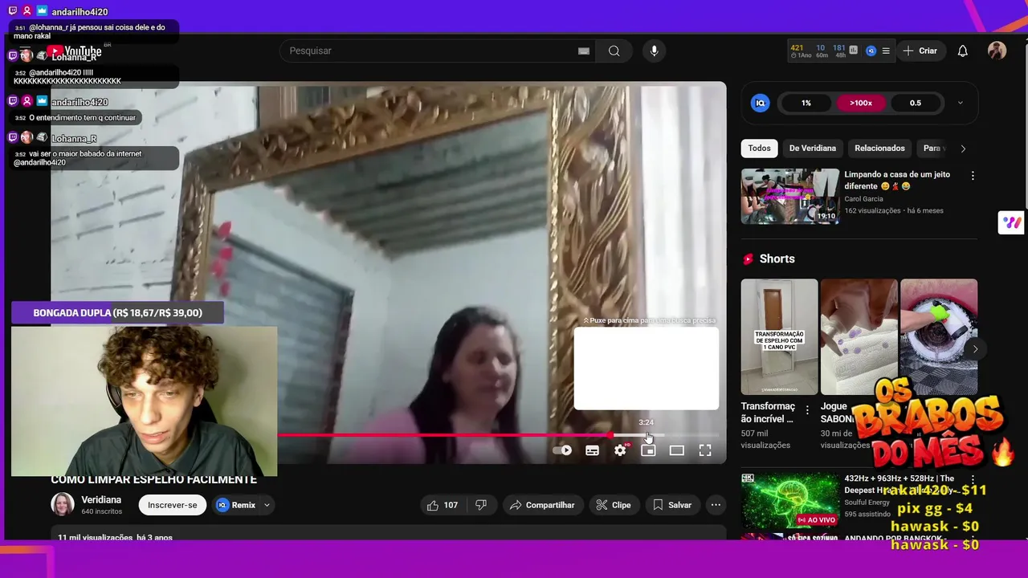This screenshot has width=1028, height=578.
Task: Open Limpando a casa video thumbnail
Action: click(790, 196)
